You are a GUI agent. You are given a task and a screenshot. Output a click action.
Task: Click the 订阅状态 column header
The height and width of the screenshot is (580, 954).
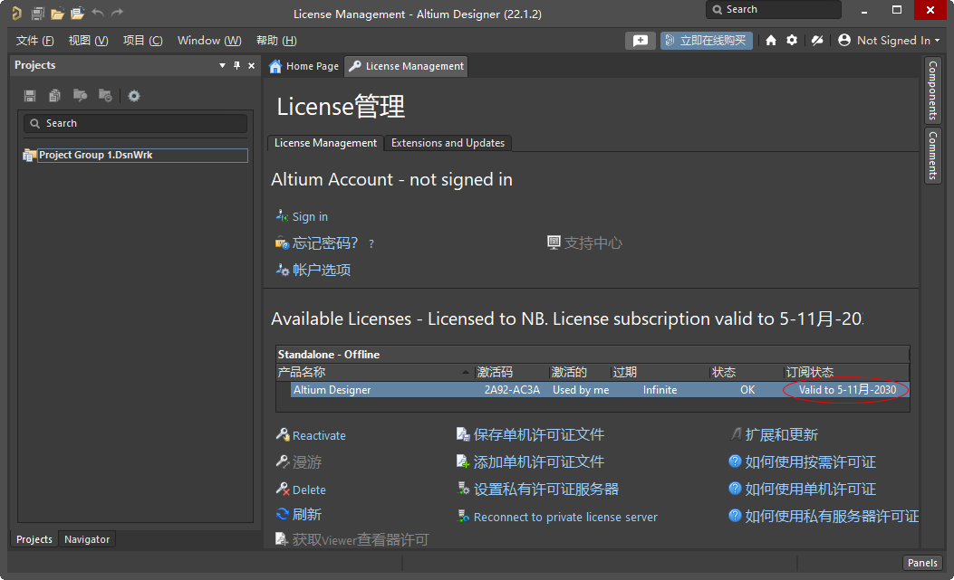click(845, 372)
